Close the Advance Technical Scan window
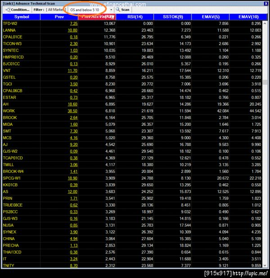The image size is (270, 278). pos(266,4)
